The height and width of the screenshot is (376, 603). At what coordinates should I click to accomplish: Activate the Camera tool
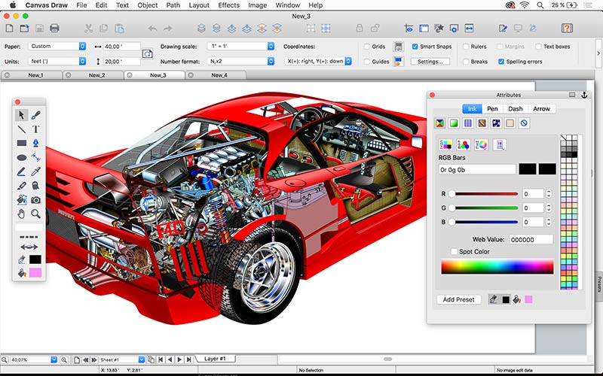[x=36, y=200]
